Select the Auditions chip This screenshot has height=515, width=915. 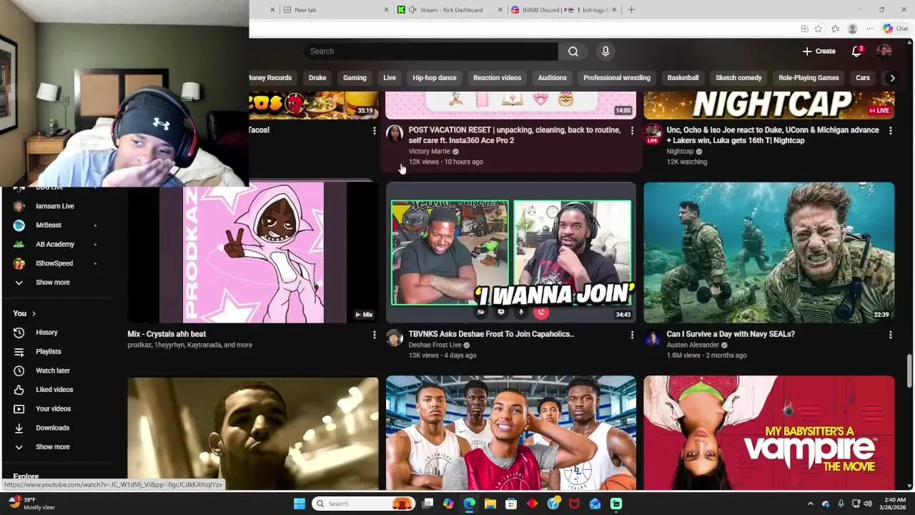click(552, 78)
